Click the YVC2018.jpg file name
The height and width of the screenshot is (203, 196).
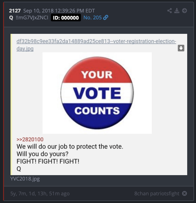click(x=25, y=179)
